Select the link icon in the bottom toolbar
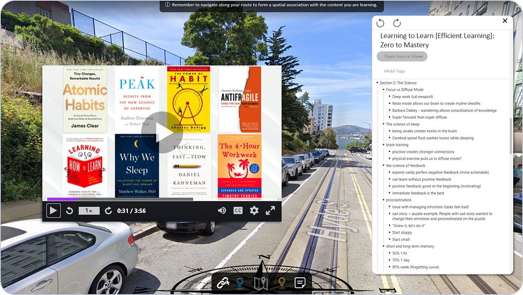This screenshot has height=295, width=523. 224,282
